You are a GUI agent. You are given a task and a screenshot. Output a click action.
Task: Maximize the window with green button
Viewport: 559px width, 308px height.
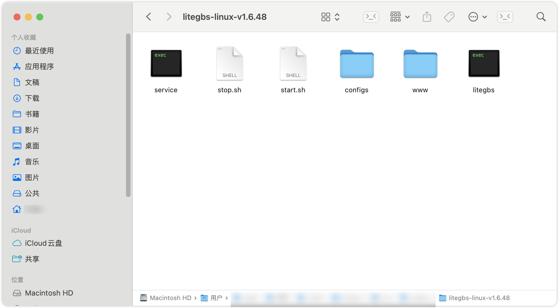40,17
